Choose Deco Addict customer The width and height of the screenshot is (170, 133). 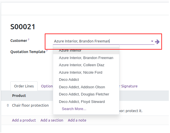pos(86,80)
